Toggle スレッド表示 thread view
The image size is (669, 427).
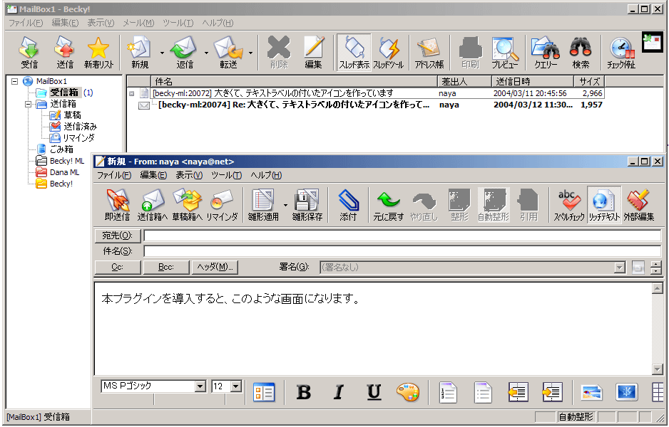click(354, 53)
